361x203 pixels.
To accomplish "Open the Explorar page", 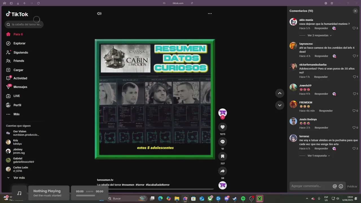I will click(19, 43).
